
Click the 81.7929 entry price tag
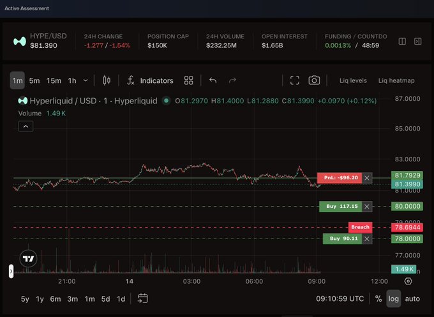pyautogui.click(x=407, y=175)
